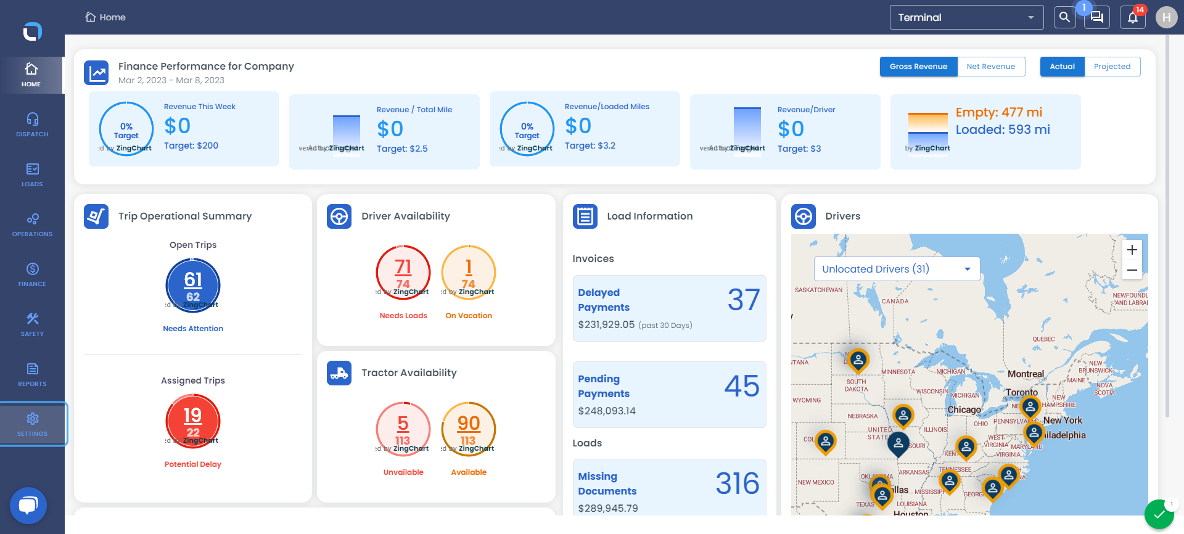Open the Pending Payments card
This screenshot has height=534, width=1184.
tap(669, 395)
